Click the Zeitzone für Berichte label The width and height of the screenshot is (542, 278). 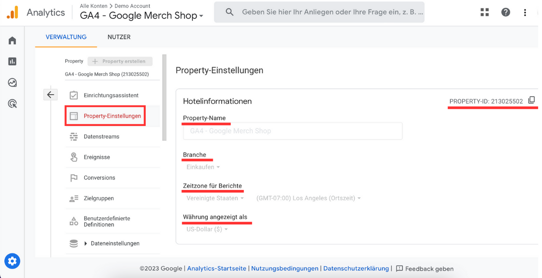(x=212, y=186)
